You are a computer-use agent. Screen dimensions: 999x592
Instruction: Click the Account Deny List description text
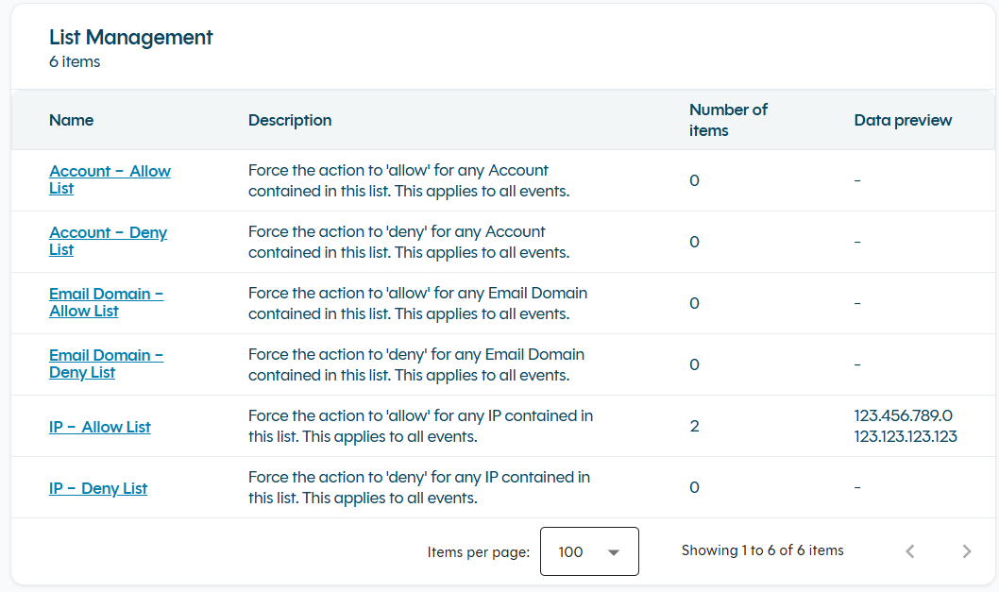[x=409, y=242]
